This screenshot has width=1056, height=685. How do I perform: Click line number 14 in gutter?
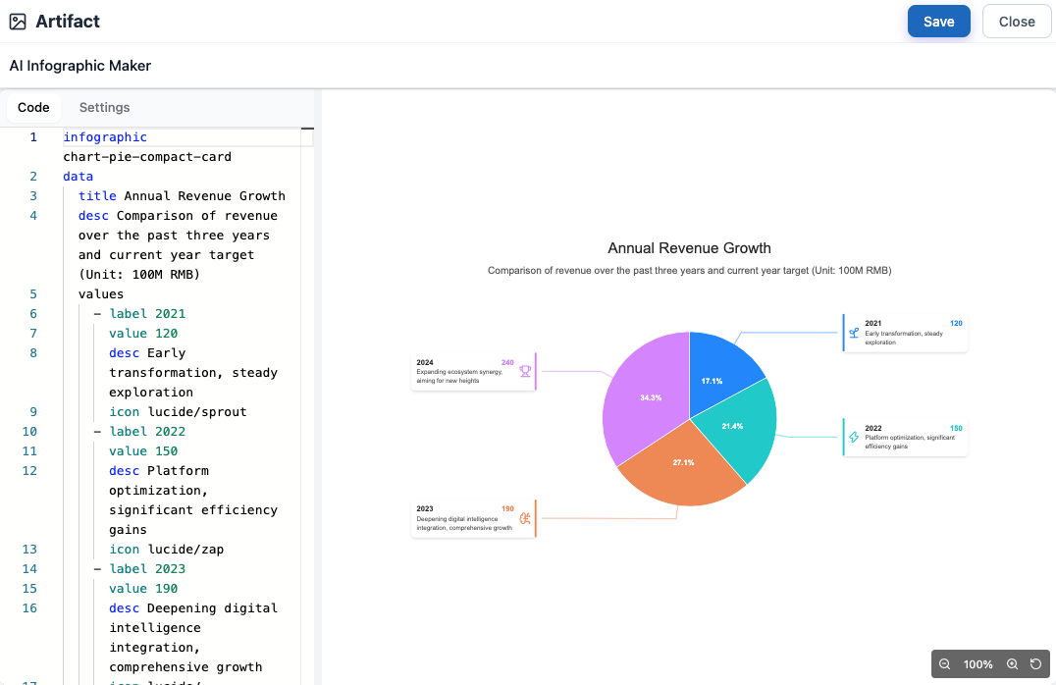tap(29, 568)
